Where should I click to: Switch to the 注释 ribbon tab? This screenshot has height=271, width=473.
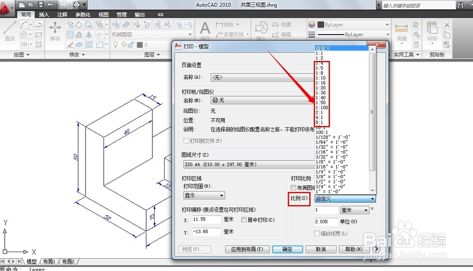[x=62, y=15]
